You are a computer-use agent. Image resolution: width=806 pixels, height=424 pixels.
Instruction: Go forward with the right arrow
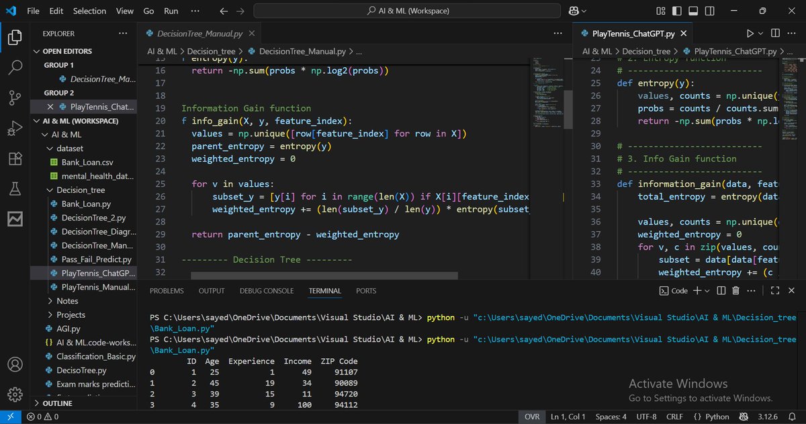(241, 11)
